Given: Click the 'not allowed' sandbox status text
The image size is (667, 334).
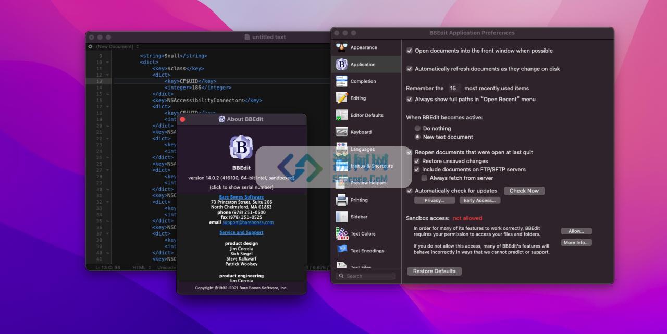Looking at the screenshot, I should click(x=467, y=218).
